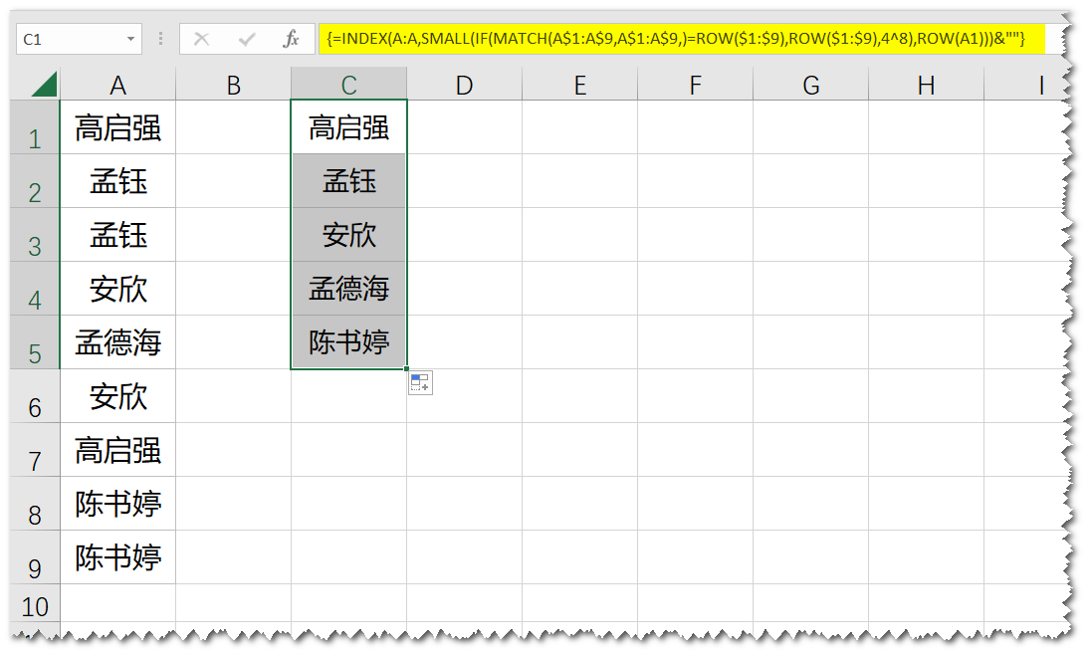
Task: Click cell A9 containing 陈书婷
Action: (117, 556)
